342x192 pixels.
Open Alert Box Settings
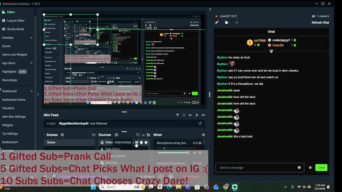[14, 117]
